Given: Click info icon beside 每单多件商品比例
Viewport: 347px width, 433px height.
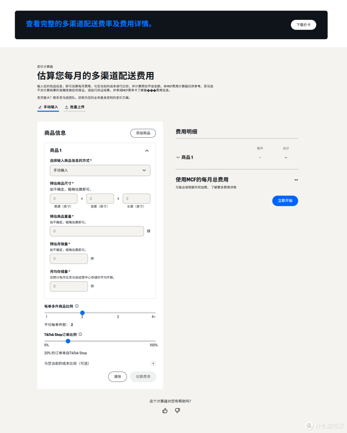Looking at the screenshot, I should (x=77, y=306).
